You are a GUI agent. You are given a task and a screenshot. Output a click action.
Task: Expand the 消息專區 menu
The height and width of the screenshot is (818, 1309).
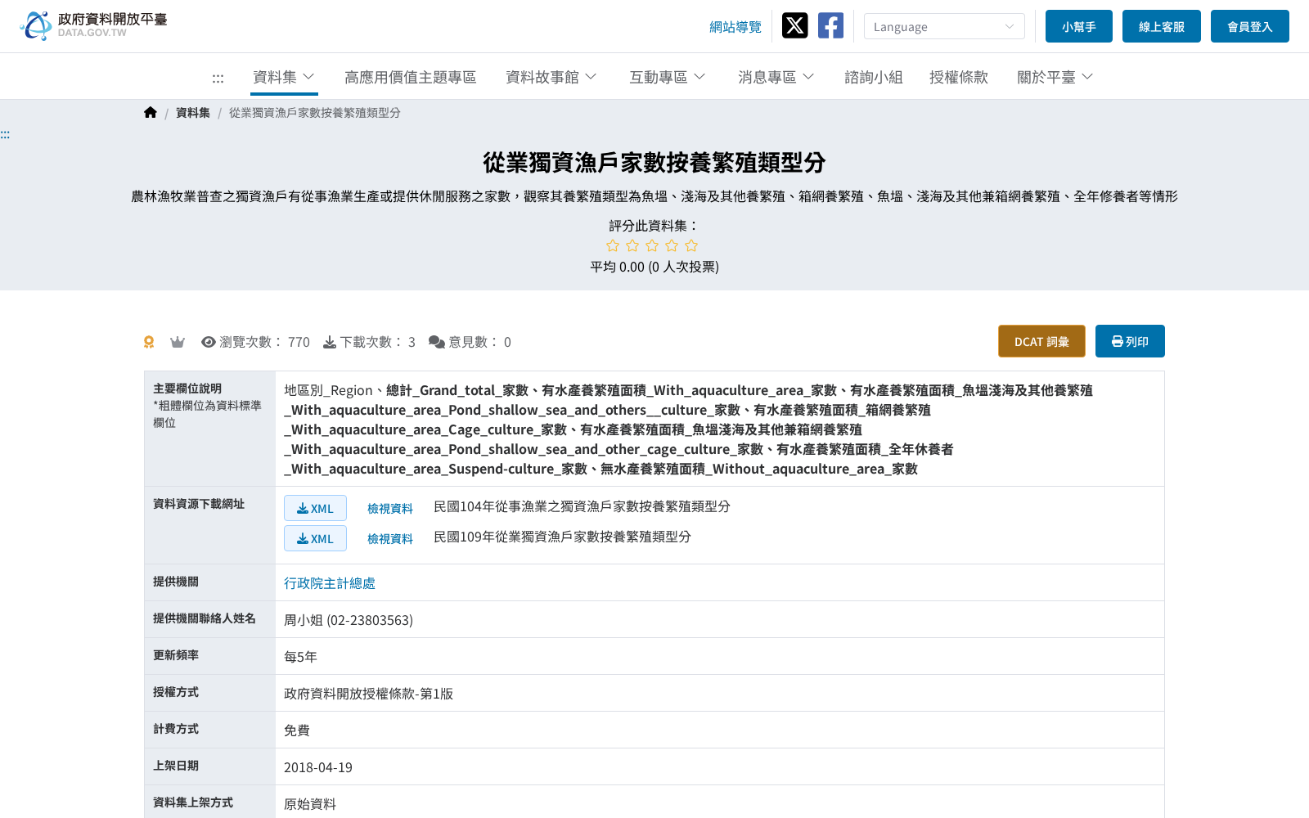tap(776, 77)
